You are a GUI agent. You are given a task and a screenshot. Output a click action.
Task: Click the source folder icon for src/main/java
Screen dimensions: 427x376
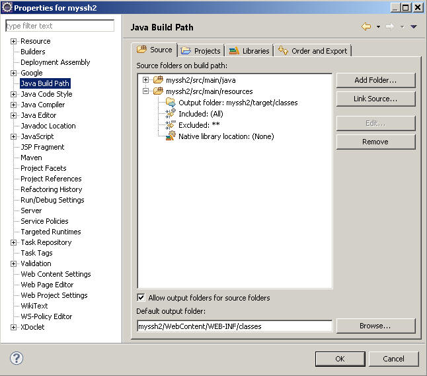coord(158,79)
